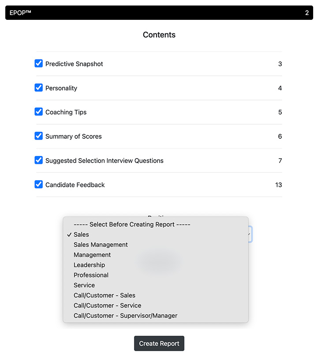The image size is (318, 364).
Task: Select the Leadership position option
Action: (x=89, y=265)
